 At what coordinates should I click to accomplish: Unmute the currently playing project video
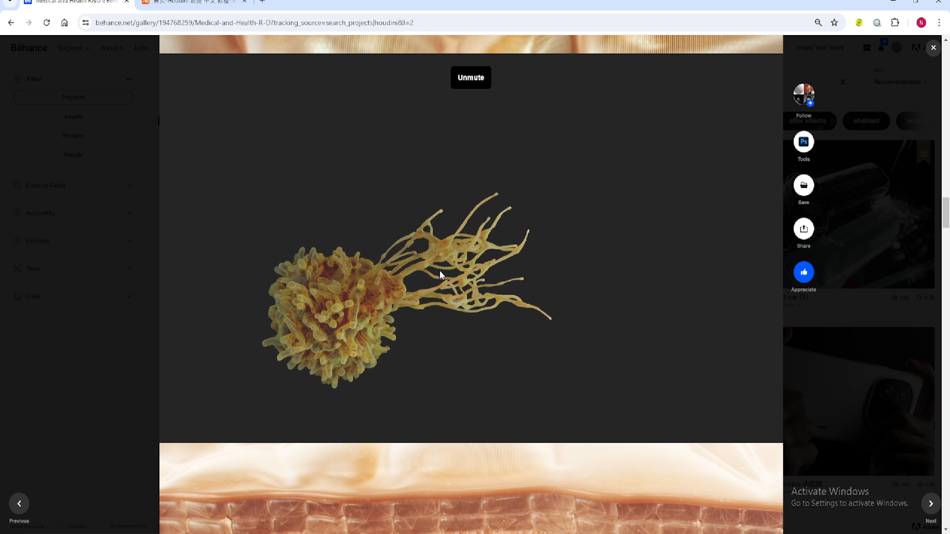[x=471, y=77]
